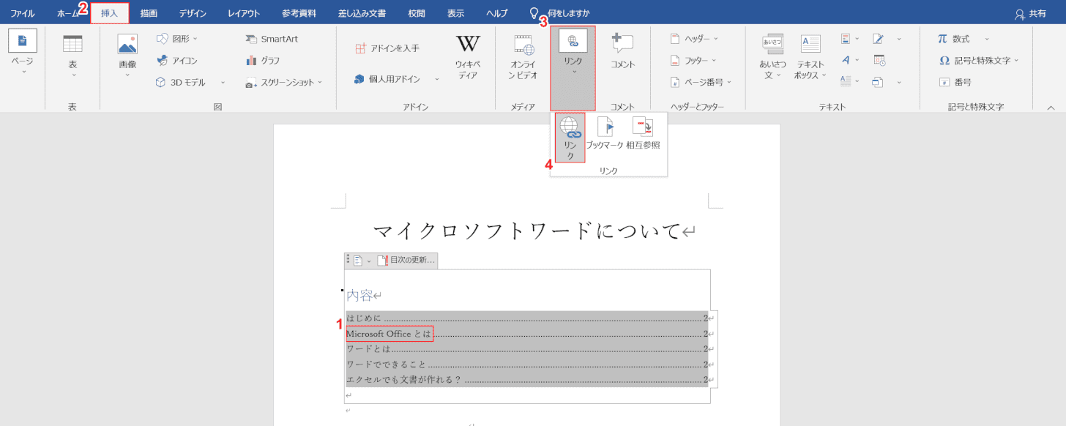Click the Pictures (画像) icon

[127, 45]
